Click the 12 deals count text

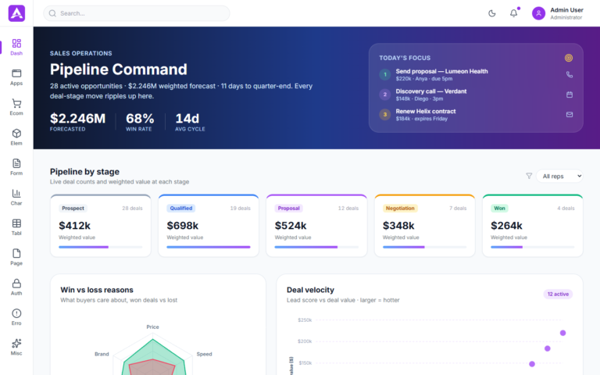(348, 208)
